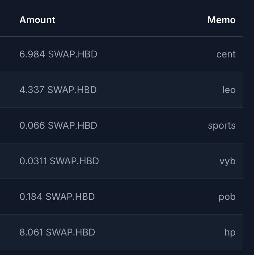Select the cent memo entry

pos(226,54)
